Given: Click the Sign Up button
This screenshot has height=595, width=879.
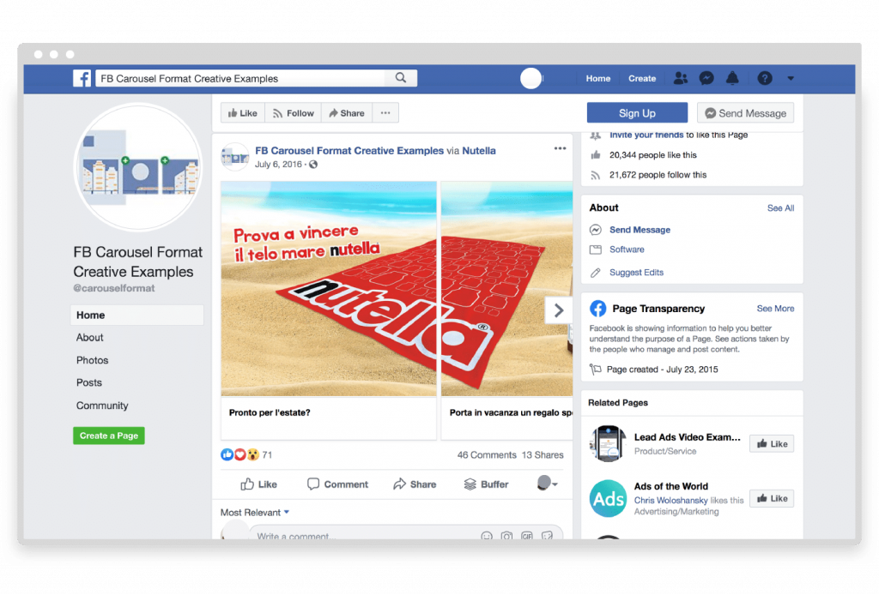Looking at the screenshot, I should click(637, 112).
